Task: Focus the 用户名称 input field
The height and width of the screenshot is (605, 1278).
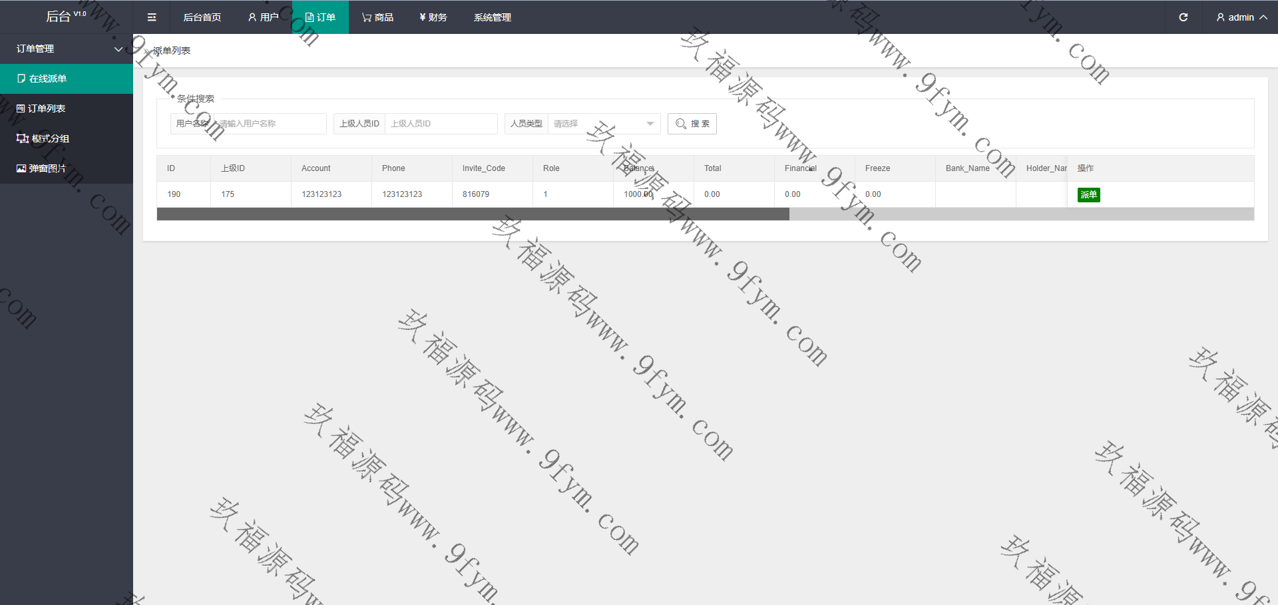Action: 270,124
